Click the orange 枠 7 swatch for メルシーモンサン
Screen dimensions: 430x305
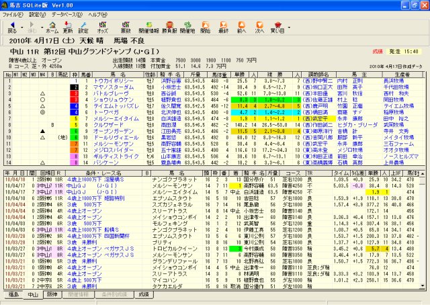tap(74, 144)
